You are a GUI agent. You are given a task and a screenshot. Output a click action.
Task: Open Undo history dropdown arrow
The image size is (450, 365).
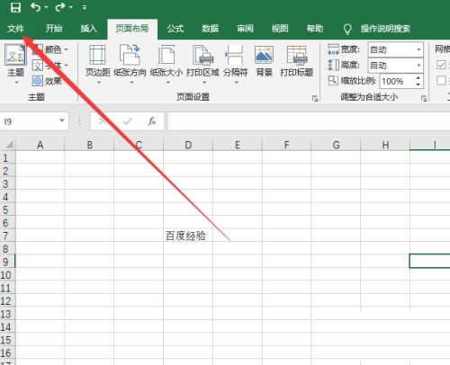pyautogui.click(x=46, y=7)
